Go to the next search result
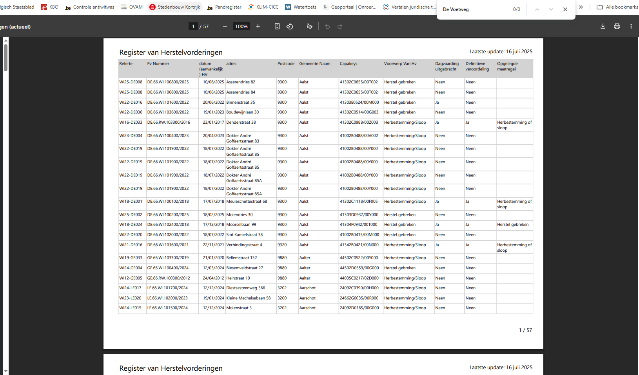Image resolution: width=639 pixels, height=375 pixels. coord(551,9)
